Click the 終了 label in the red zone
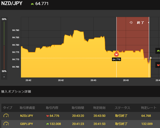Viewport: 160px width, 128px height. (x=140, y=23)
